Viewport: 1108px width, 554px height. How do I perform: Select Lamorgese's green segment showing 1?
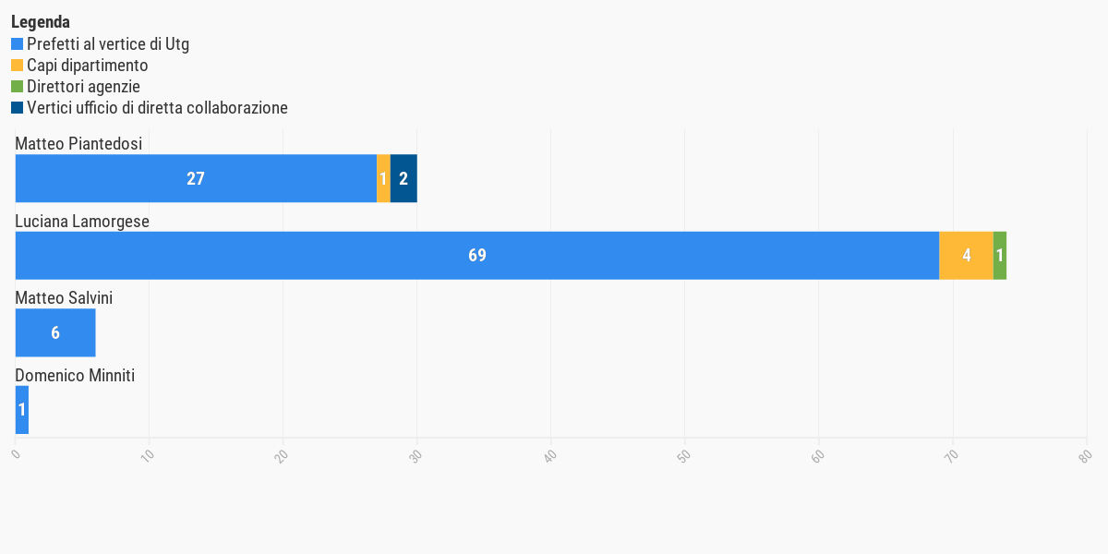(x=1000, y=256)
